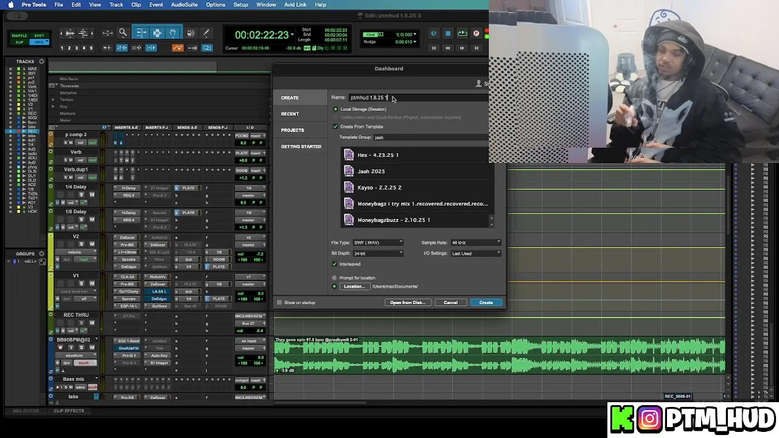Mute the Verb.dup1 track

click(71, 177)
